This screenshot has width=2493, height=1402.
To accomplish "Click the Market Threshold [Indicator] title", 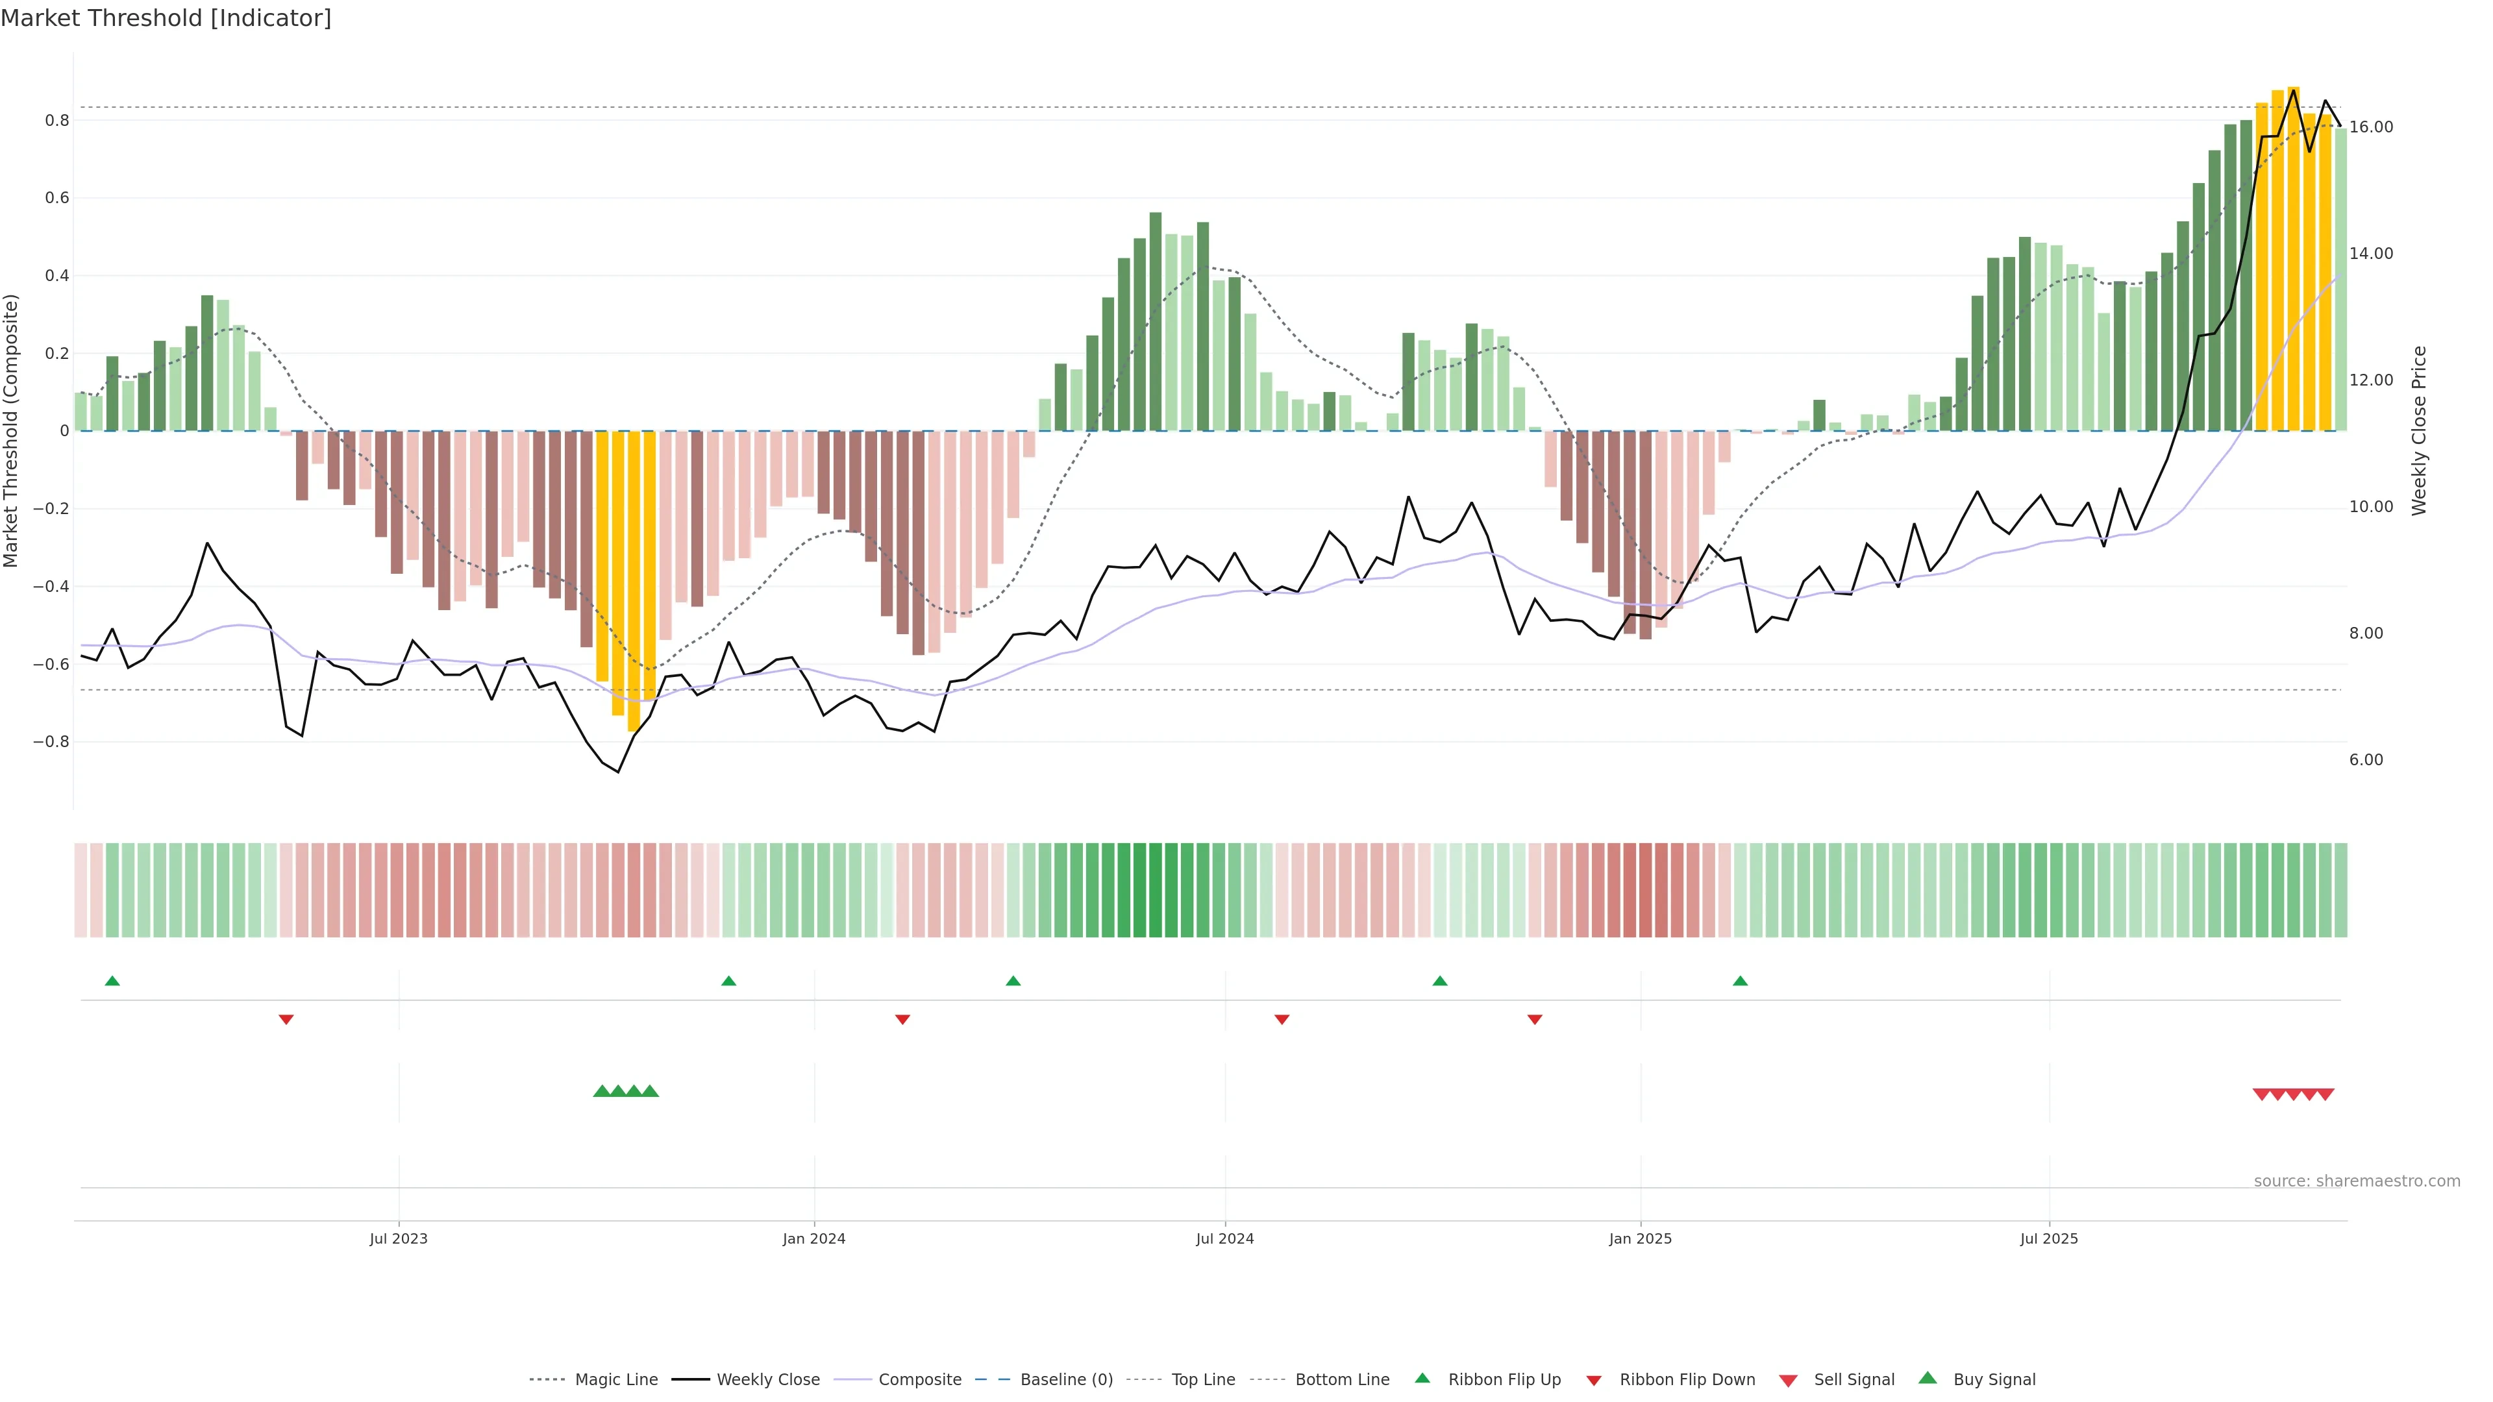I will point(166,18).
